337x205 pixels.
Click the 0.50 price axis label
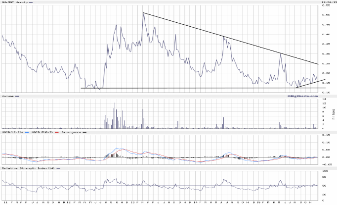click(326, 15)
